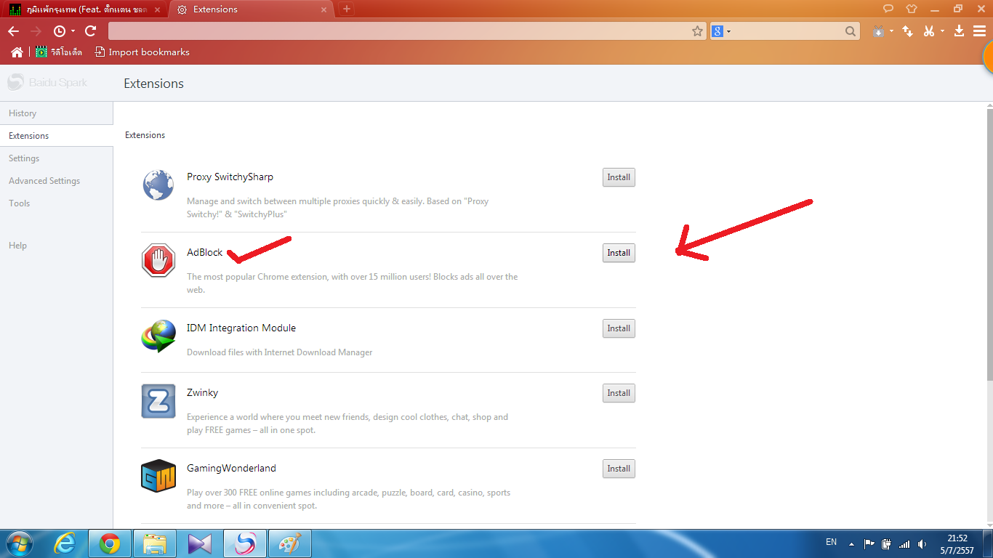The height and width of the screenshot is (558, 993).
Task: Click the Visual Studio taskbar icon
Action: (200, 543)
